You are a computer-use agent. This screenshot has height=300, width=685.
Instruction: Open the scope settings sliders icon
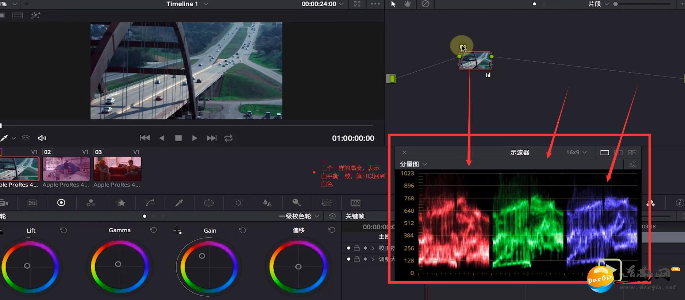(632, 164)
